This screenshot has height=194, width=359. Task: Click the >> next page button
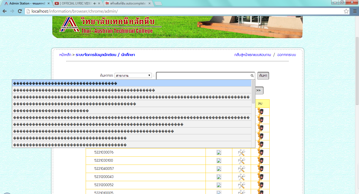[258, 90]
